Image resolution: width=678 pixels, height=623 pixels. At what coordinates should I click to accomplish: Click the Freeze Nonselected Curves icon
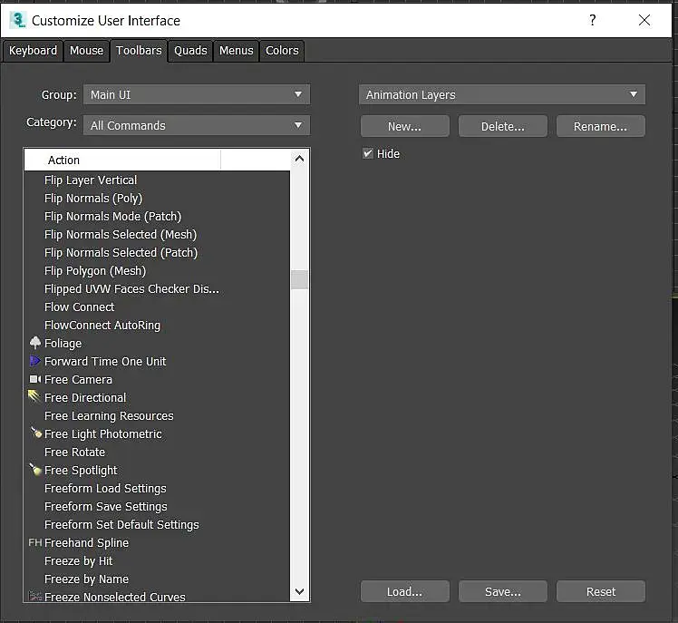point(35,596)
